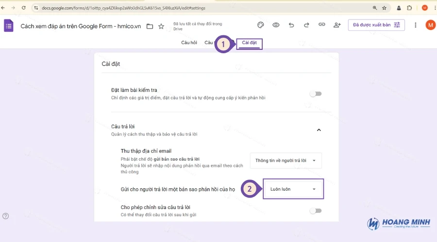Open the customize theme palette icon
Screen dimensions: 437x242
point(261,25)
